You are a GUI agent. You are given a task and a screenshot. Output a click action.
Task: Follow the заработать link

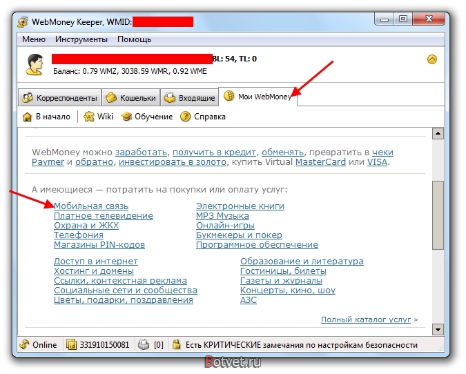click(141, 152)
